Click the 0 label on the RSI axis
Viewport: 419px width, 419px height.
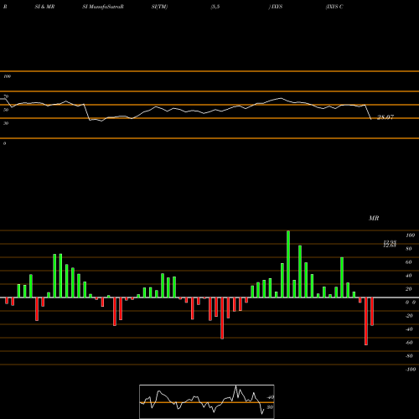[x=4, y=143]
